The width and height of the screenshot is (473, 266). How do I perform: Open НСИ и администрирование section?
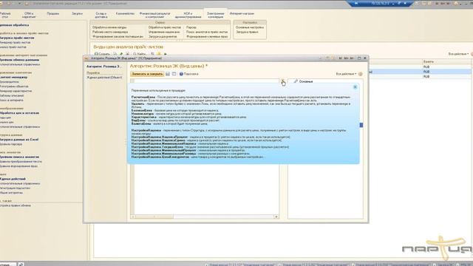188,15
